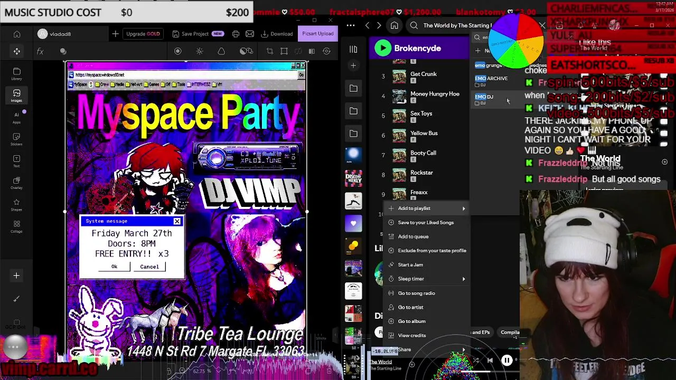Open the fx effects tool

click(x=40, y=51)
